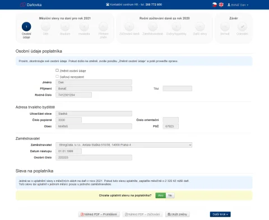
Task: Click the Příjmení input field
Action: click(x=94, y=88)
